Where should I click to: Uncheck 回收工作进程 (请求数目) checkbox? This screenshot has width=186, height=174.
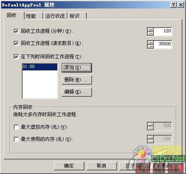[16, 43]
